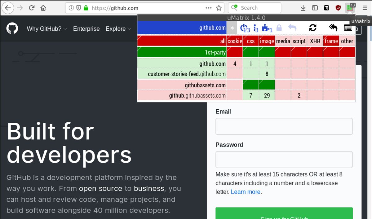Toggle the script cell for github.githubassets.com
The image size is (372, 219).
pos(299,95)
